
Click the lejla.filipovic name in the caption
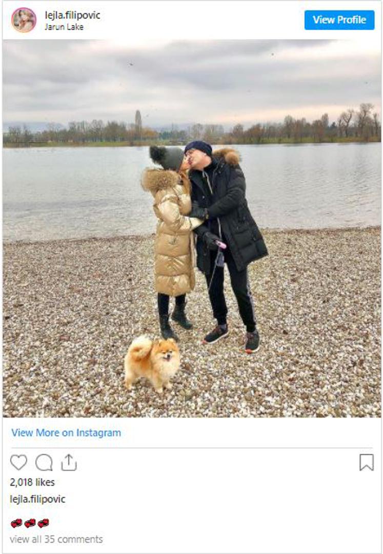coord(37,499)
